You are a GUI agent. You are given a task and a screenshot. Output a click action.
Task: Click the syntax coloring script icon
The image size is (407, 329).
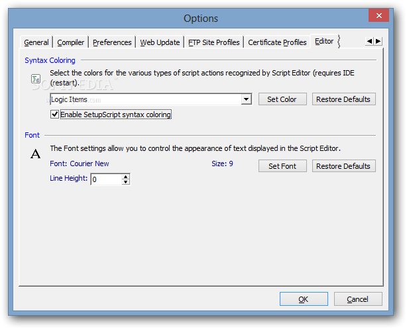point(36,79)
